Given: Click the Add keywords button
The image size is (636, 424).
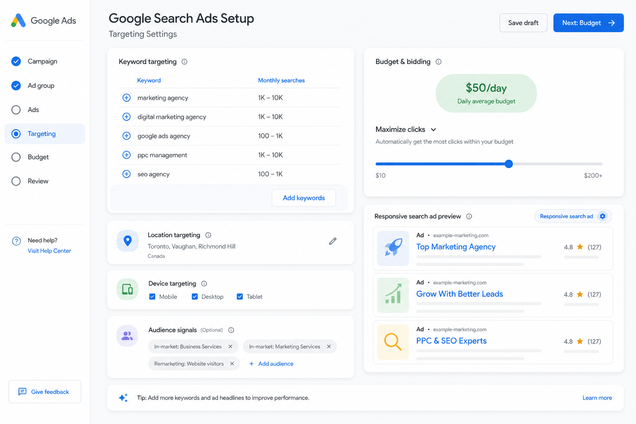Looking at the screenshot, I should [x=304, y=198].
